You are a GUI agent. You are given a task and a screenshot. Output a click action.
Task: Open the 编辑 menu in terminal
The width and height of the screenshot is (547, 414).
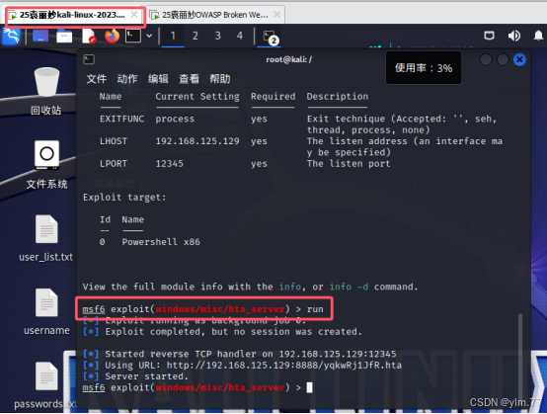[158, 79]
